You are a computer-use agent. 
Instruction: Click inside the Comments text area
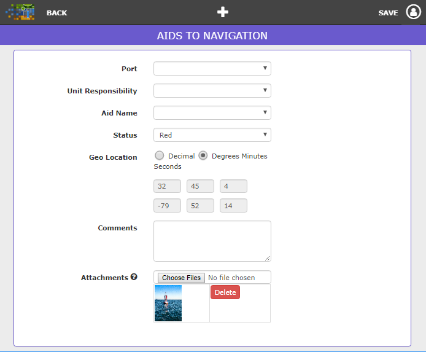click(212, 241)
